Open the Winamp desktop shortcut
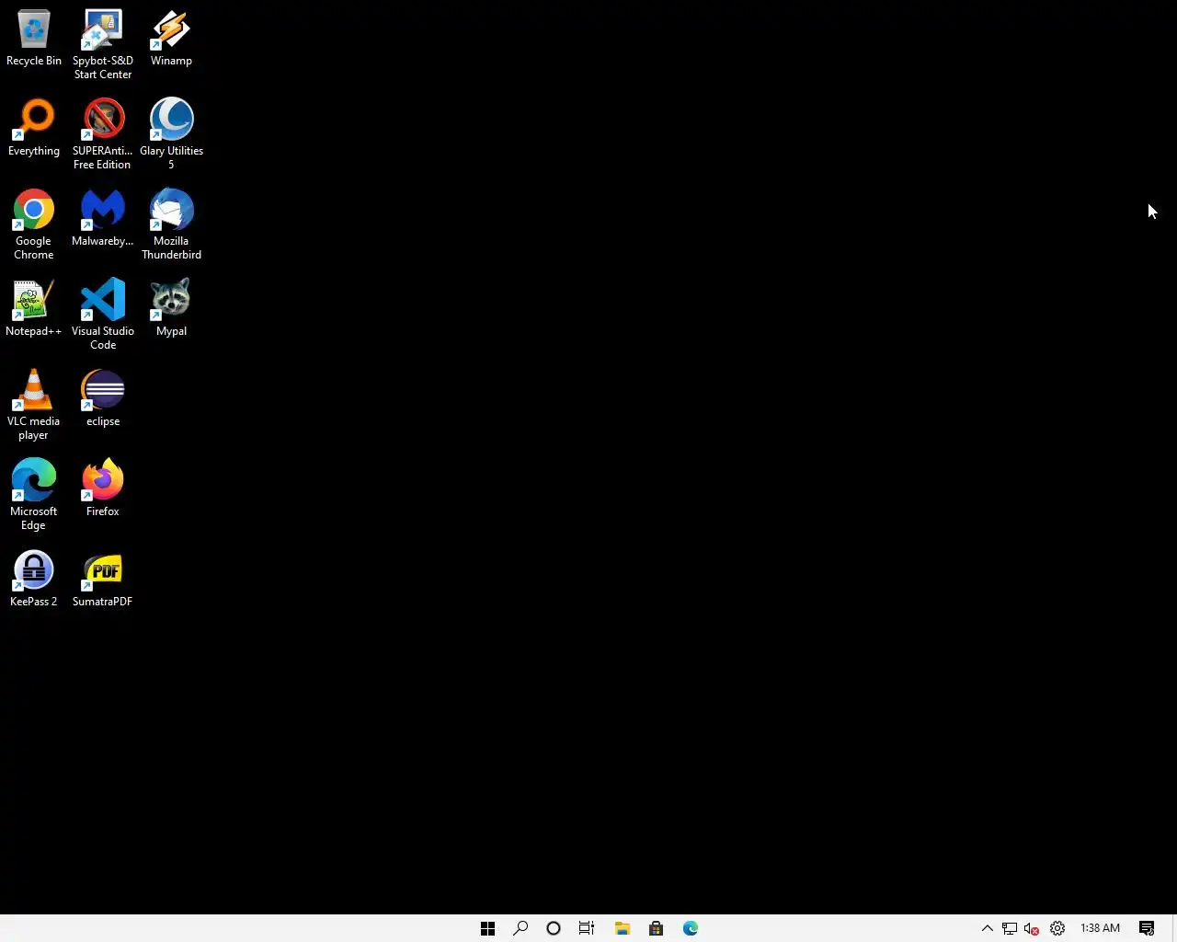The width and height of the screenshot is (1177, 942). tap(171, 39)
